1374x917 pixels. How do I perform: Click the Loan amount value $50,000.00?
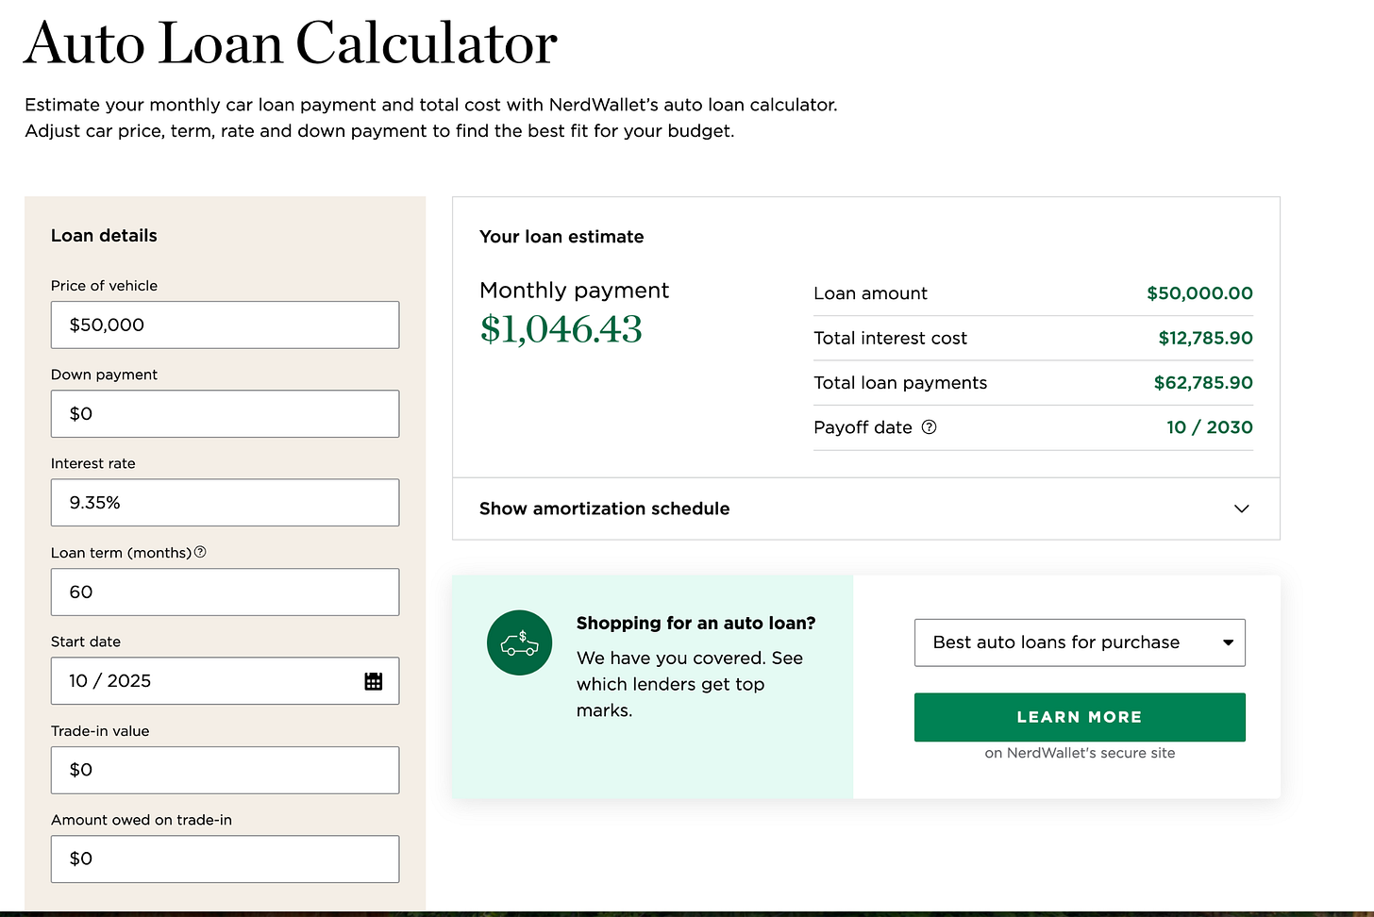tap(1199, 293)
